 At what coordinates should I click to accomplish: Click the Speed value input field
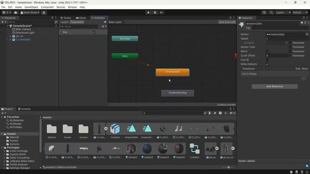coord(287,39)
